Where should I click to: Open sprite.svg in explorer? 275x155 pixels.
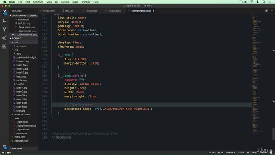21,80
